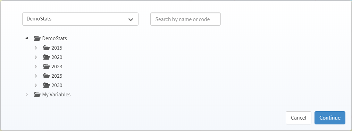Click the 2030 folder icon

pos(47,85)
